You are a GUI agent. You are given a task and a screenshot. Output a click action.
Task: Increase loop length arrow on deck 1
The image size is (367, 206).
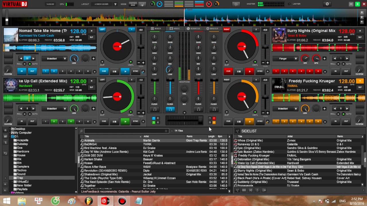coord(33,58)
